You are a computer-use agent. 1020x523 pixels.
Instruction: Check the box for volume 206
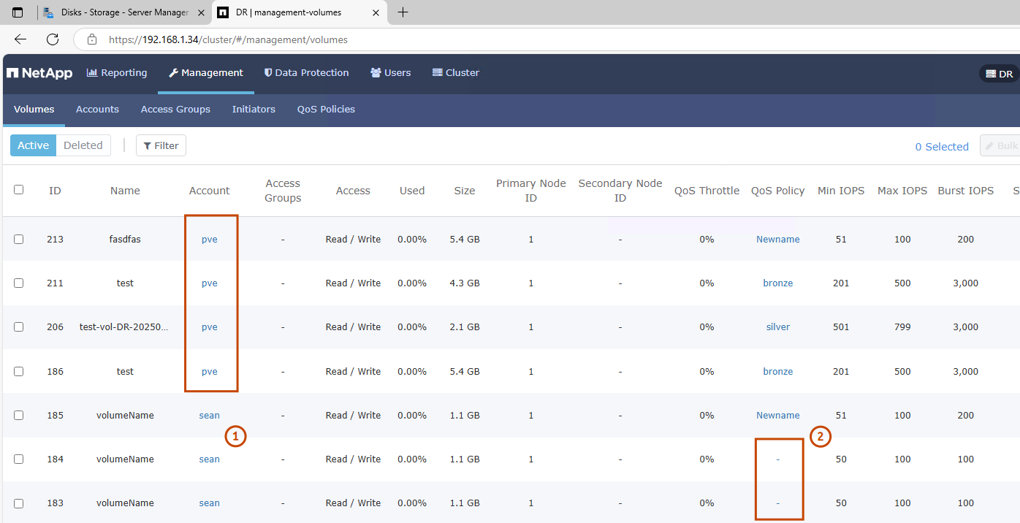(x=19, y=327)
